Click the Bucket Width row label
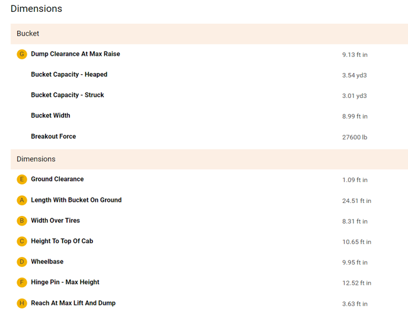Screen dimensions: 408x321 coord(50,116)
